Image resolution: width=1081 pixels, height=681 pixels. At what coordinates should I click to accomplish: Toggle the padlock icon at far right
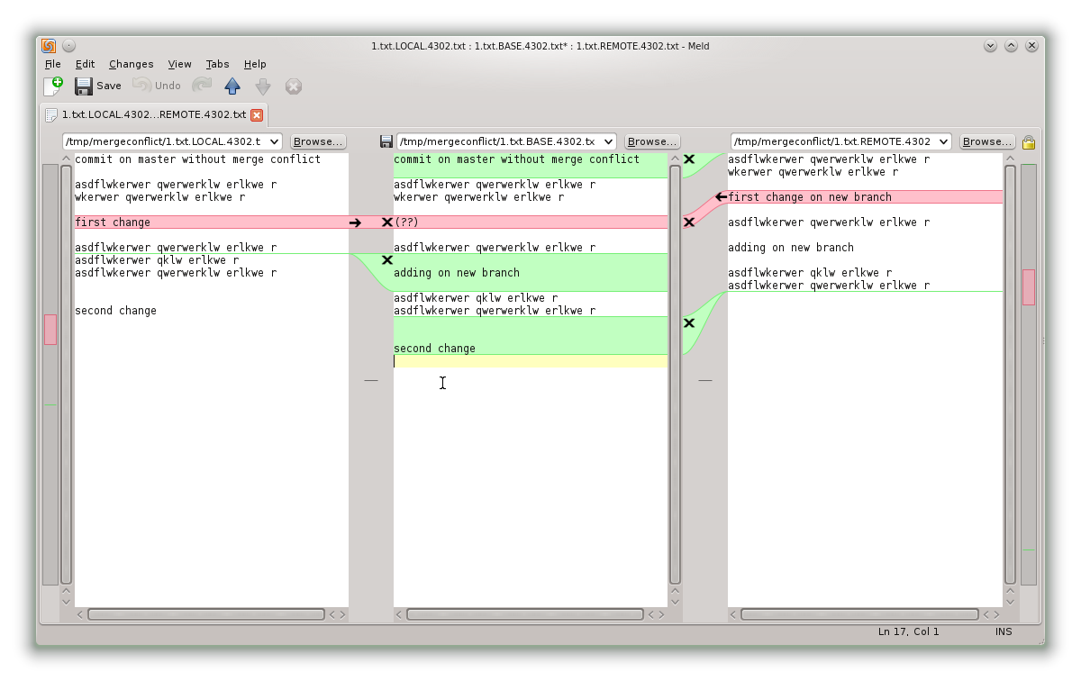tap(1029, 141)
